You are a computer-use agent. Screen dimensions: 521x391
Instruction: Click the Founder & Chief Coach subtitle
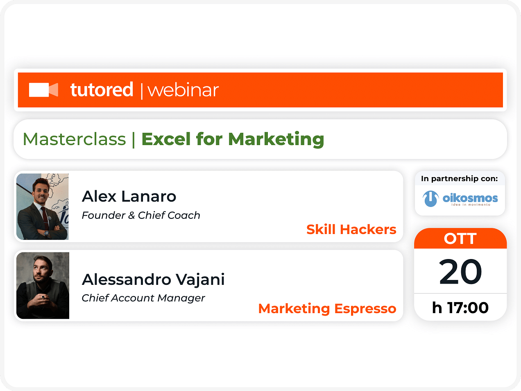pos(141,215)
